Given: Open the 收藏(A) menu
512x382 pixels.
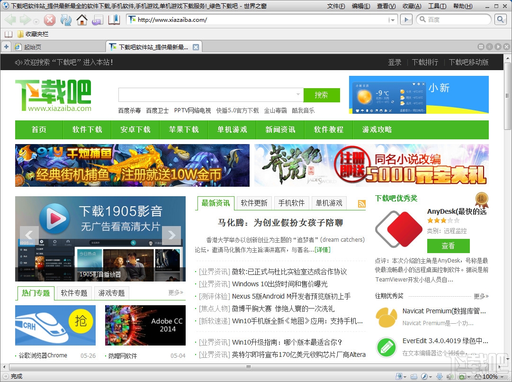Looking at the screenshot, I should point(412,6).
